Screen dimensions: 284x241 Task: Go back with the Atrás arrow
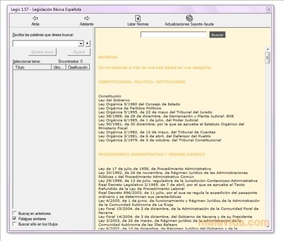click(x=35, y=18)
